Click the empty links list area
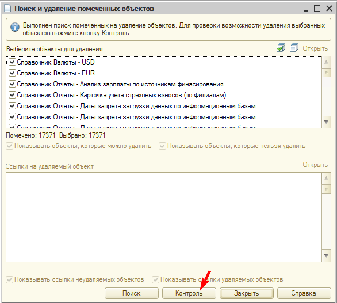 click(x=164, y=217)
